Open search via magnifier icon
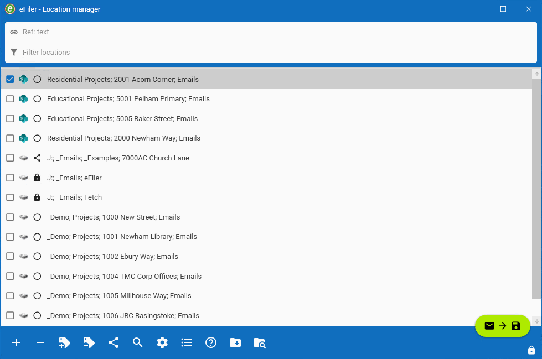542x359 pixels. click(137, 342)
